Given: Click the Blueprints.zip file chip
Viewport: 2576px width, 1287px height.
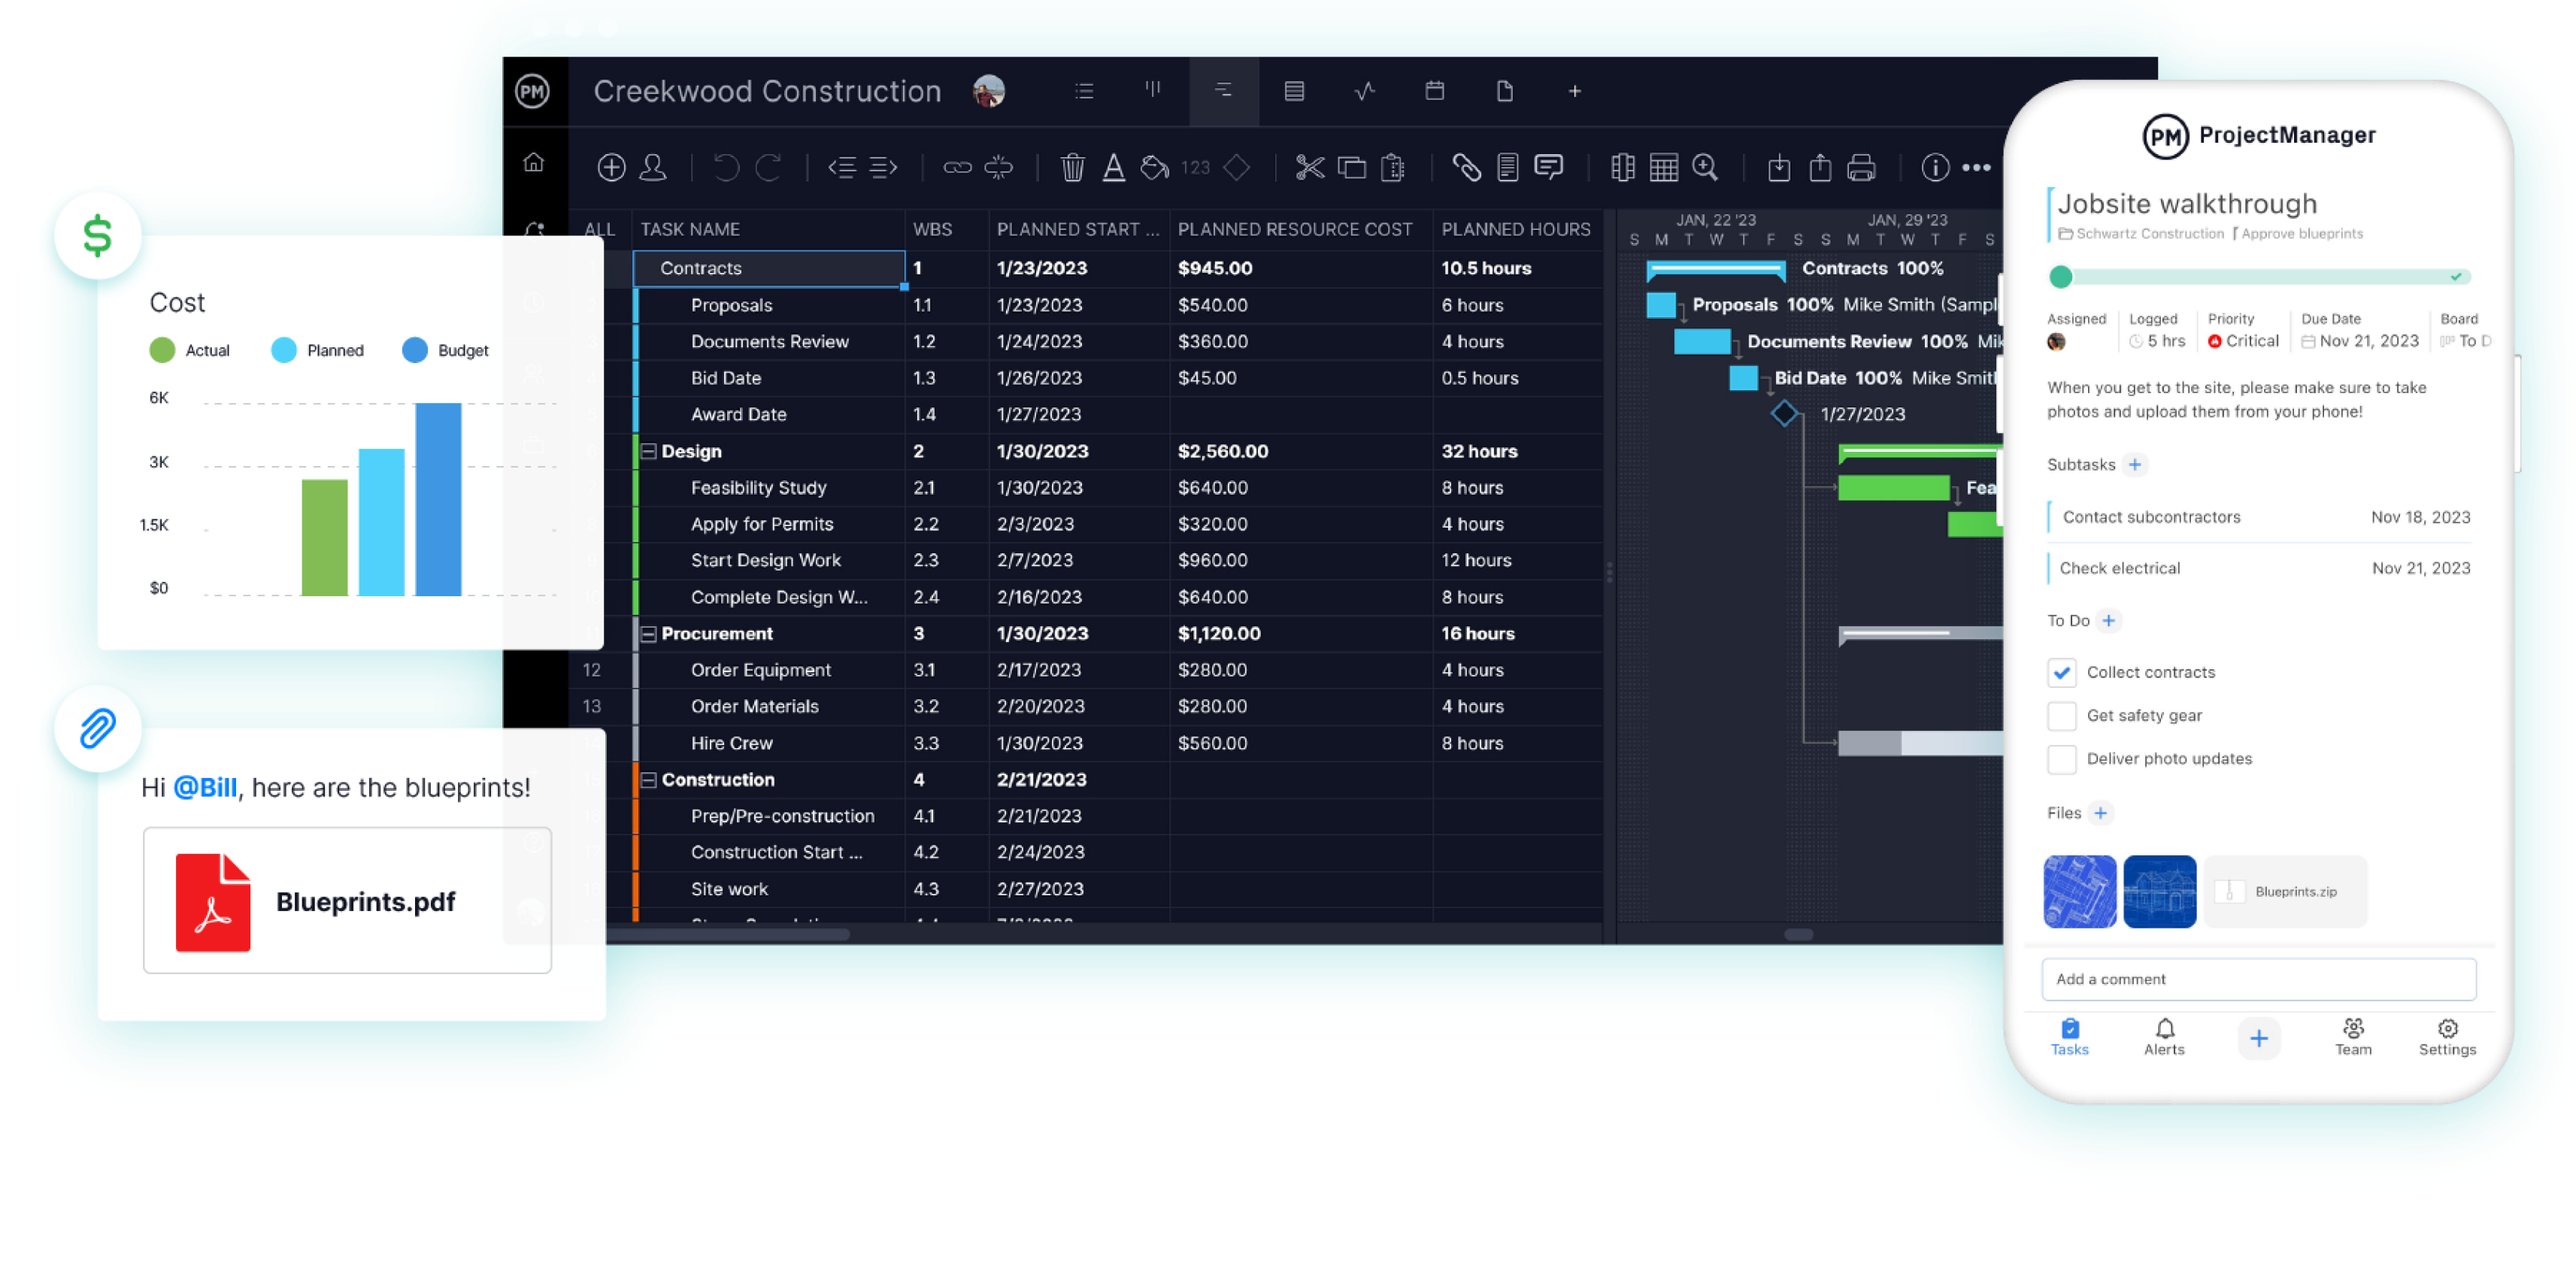Looking at the screenshot, I should 2285,891.
